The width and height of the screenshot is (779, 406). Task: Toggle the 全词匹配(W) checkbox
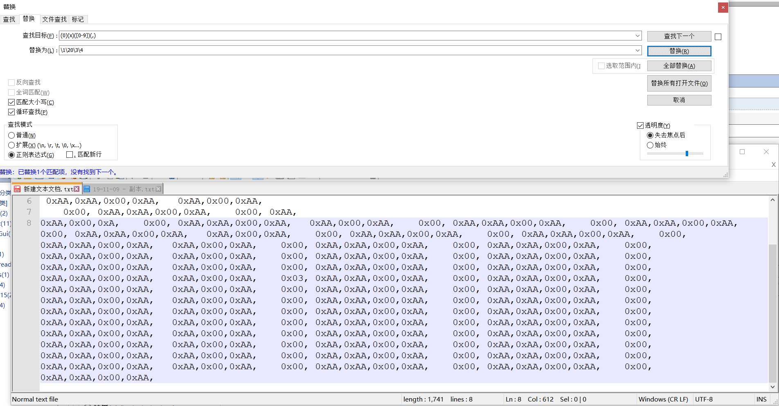pos(11,92)
